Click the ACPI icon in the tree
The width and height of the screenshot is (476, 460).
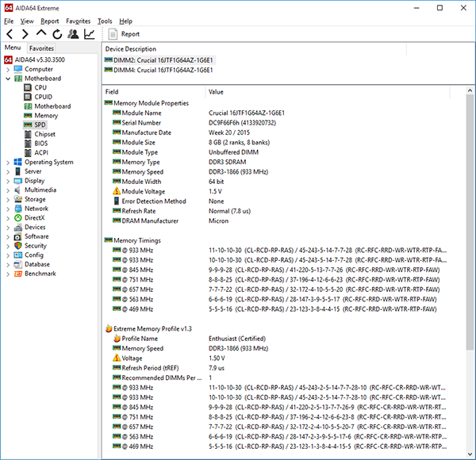coord(28,152)
